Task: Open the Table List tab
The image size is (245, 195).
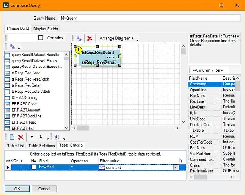Action: coord(16,146)
